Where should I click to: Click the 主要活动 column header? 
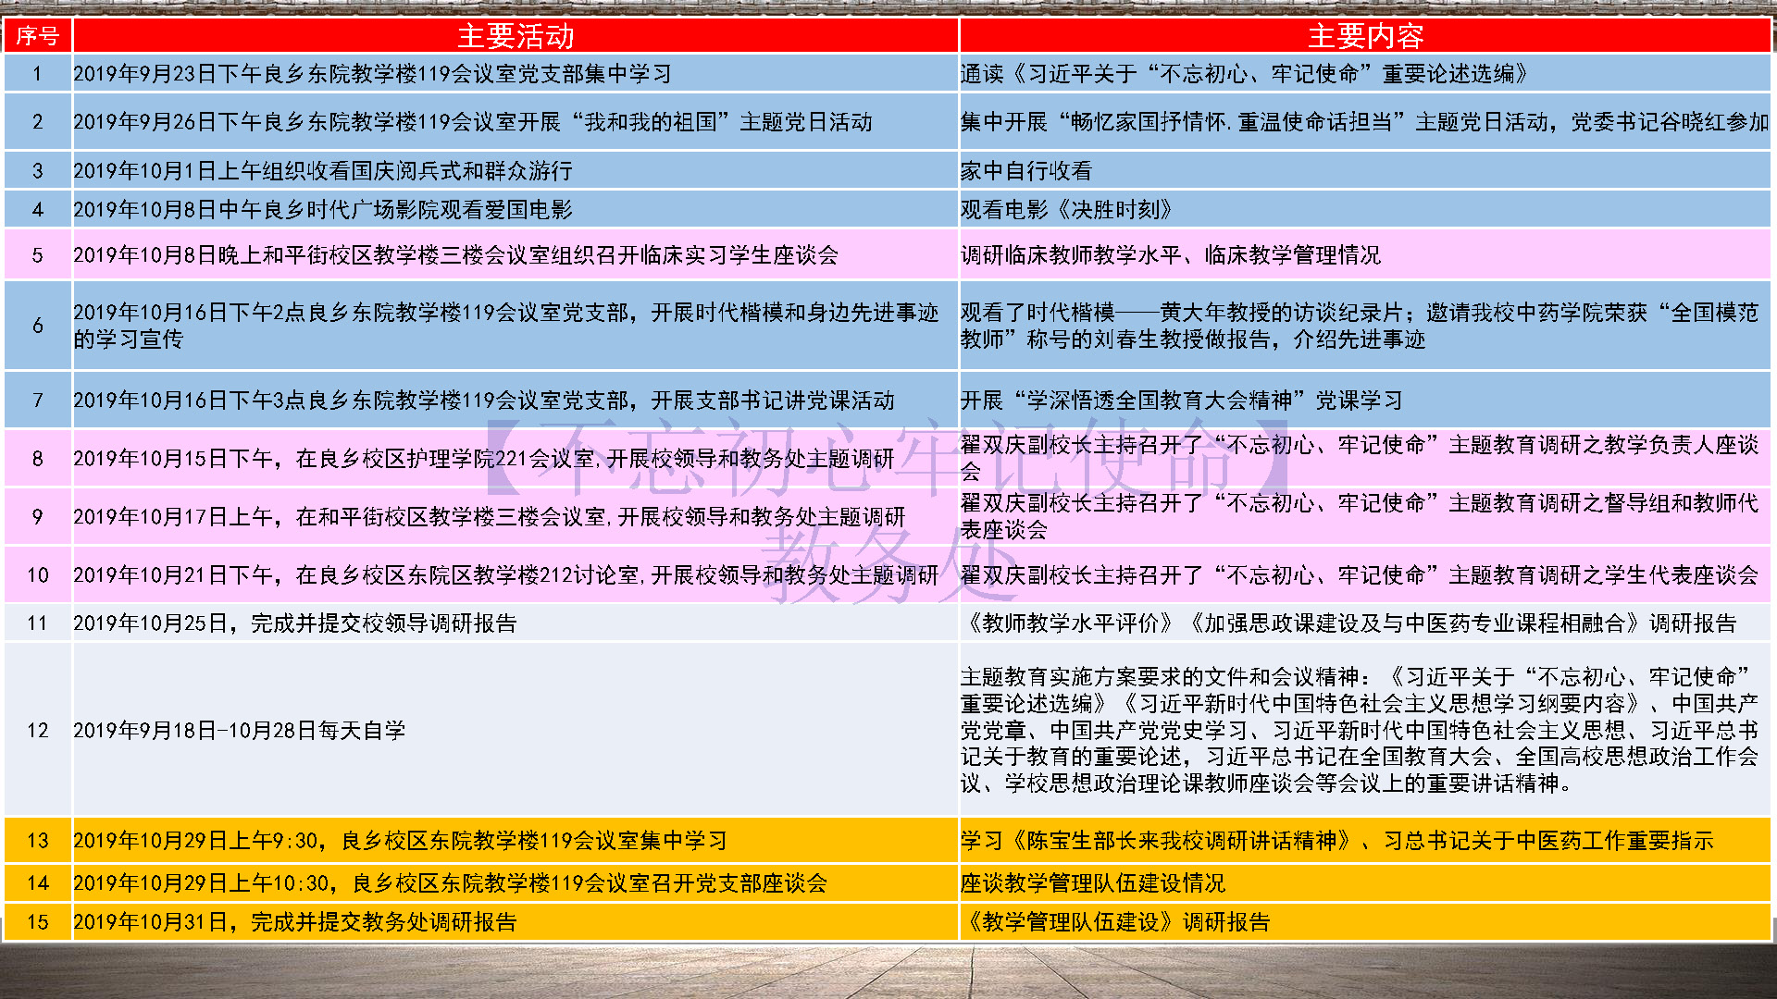pos(516,36)
